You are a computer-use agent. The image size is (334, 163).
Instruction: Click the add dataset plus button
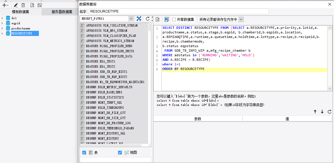pyautogui.click(x=5, y=5)
